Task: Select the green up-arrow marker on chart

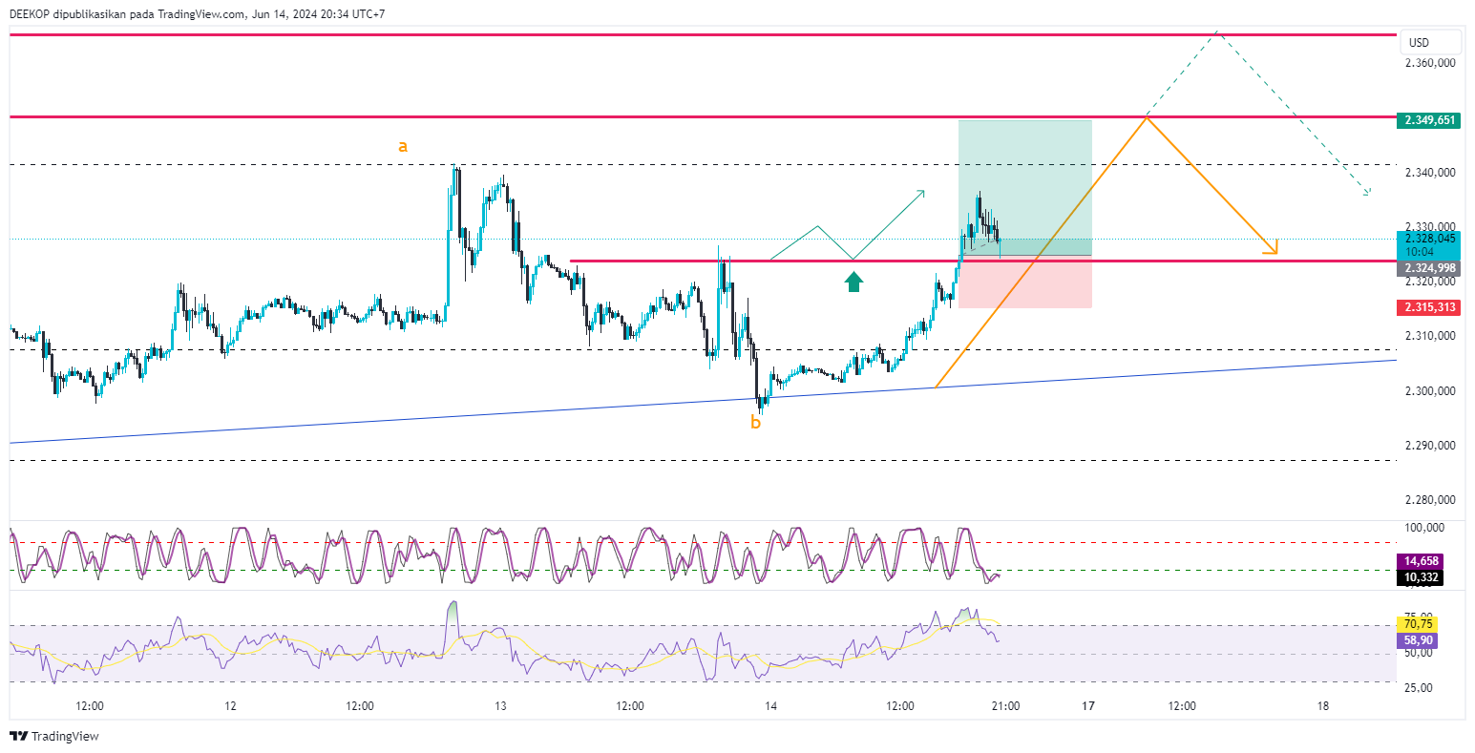Action: pos(854,281)
